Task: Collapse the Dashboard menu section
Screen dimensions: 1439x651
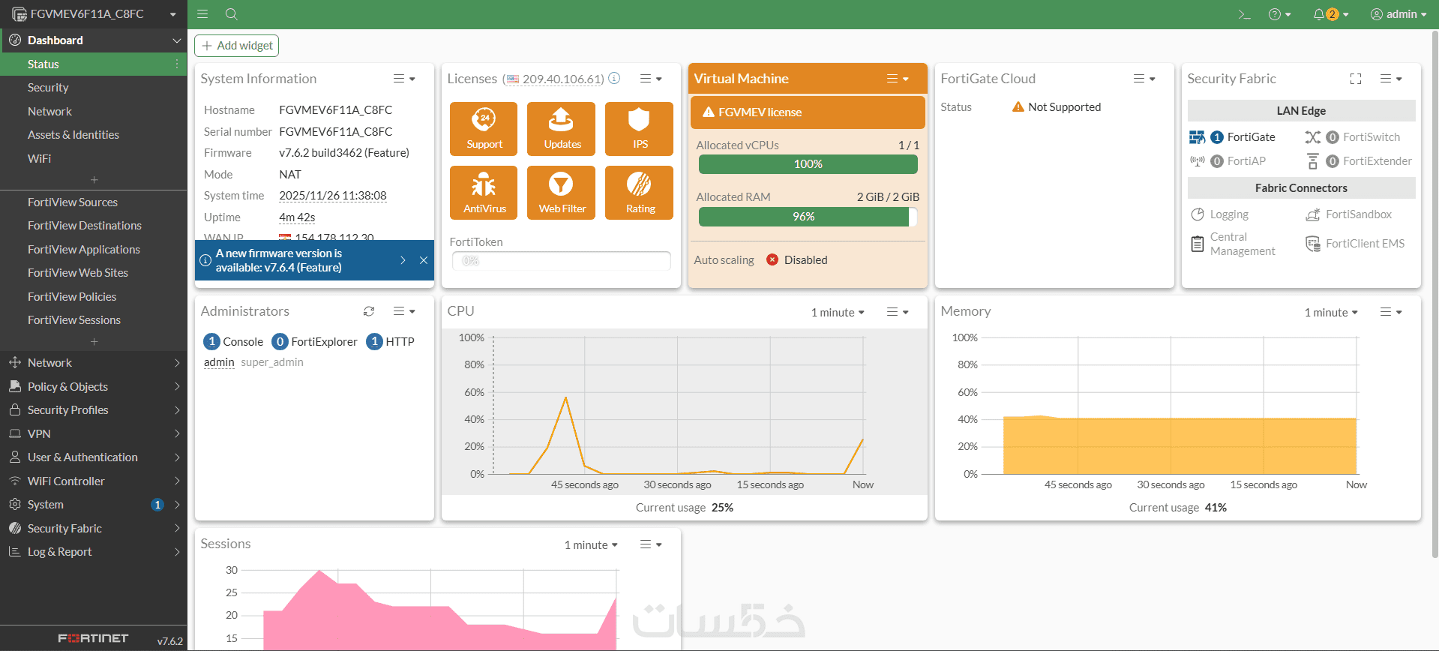Action: pos(94,40)
